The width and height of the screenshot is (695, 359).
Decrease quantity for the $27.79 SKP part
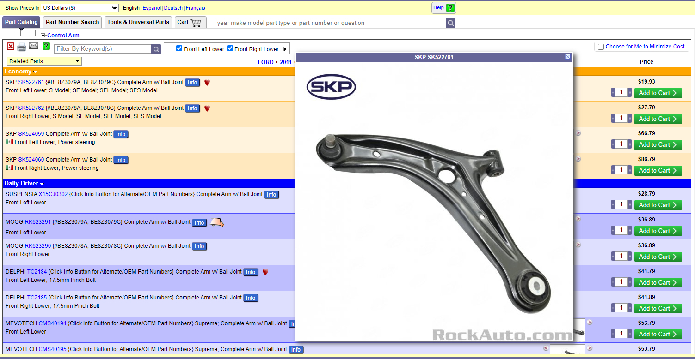click(x=613, y=119)
